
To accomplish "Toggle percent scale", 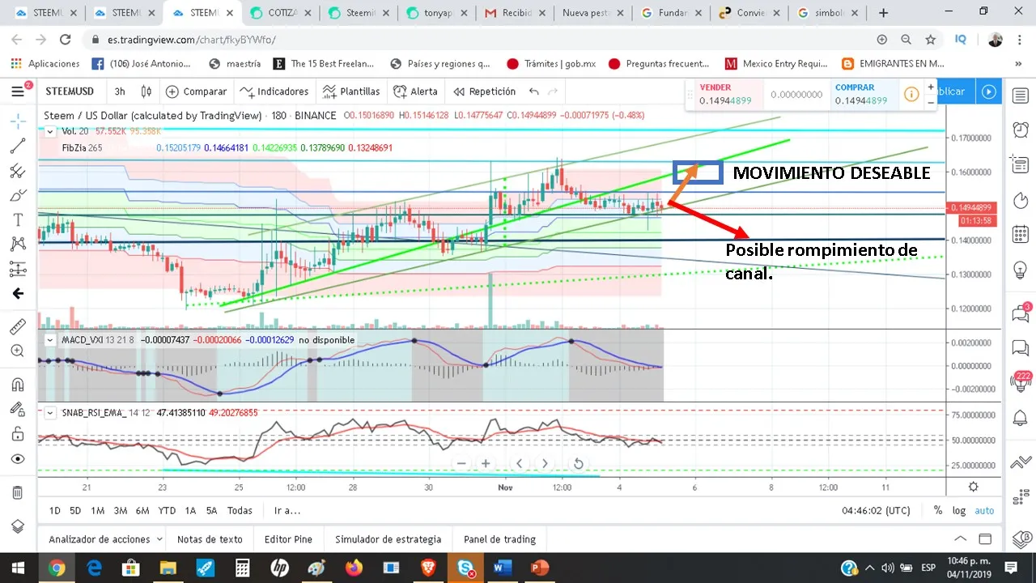I will point(938,511).
